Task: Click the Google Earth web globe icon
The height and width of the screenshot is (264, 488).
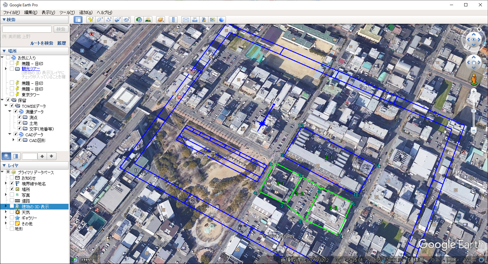Action: click(x=221, y=20)
